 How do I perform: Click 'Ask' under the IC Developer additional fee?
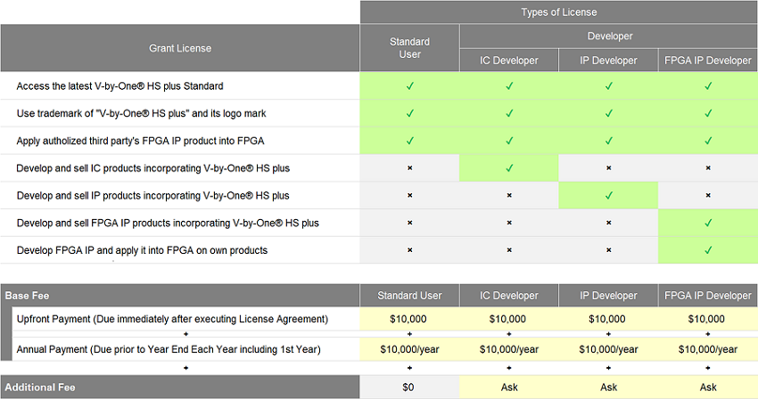(509, 387)
